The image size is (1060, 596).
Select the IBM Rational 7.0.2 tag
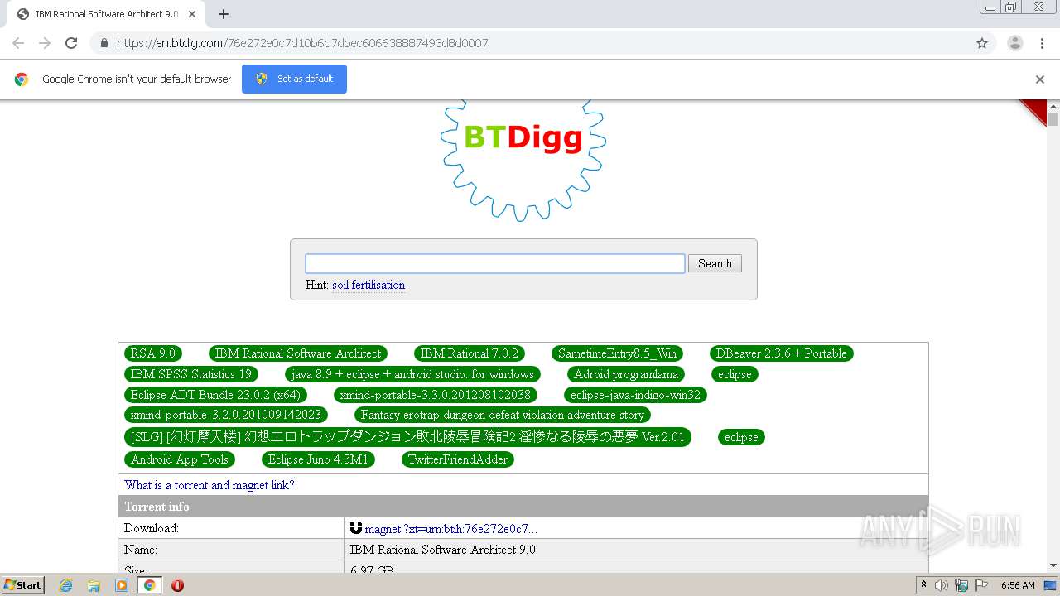coord(470,353)
